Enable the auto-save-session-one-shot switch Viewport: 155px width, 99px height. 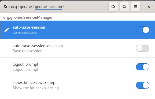click(x=143, y=48)
